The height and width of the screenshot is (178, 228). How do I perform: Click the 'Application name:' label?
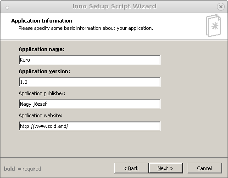point(42,49)
